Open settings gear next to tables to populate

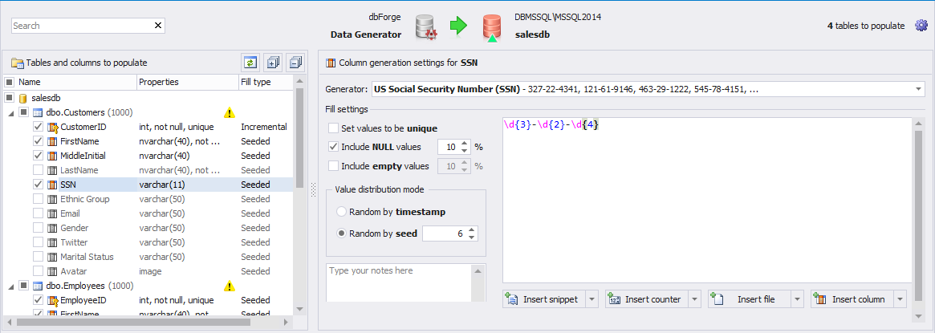[921, 26]
